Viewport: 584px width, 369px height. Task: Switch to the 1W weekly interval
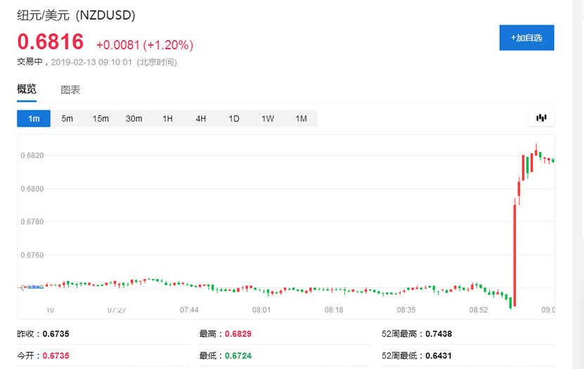coord(268,119)
